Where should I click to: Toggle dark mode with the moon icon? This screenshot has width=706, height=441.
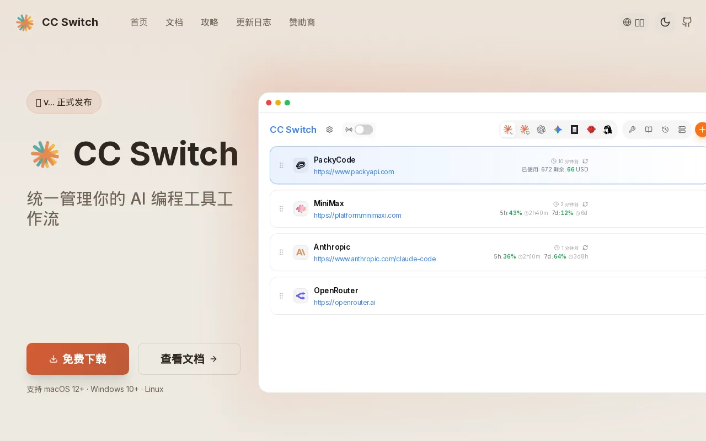665,23
